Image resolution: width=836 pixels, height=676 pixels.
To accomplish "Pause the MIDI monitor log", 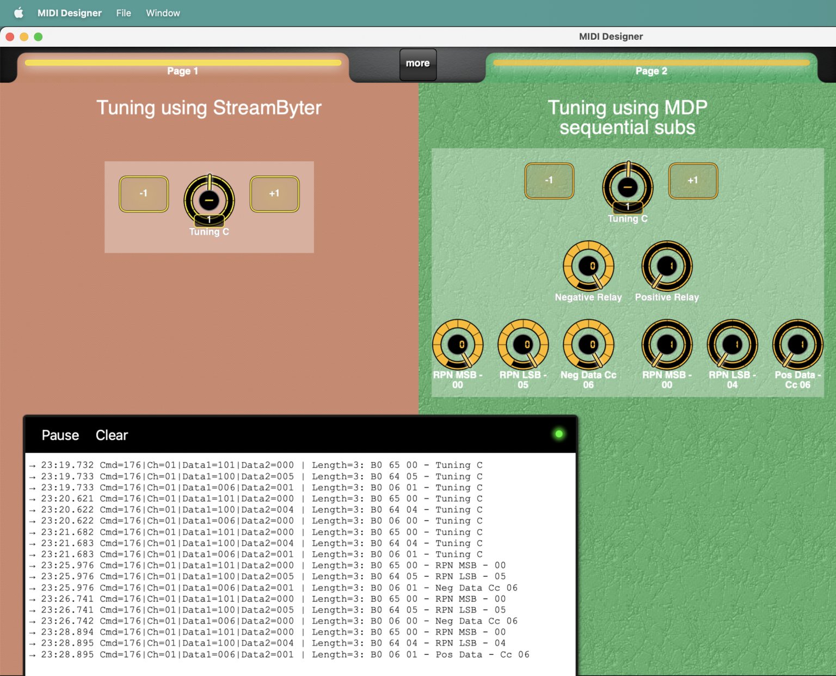I will pyautogui.click(x=60, y=435).
